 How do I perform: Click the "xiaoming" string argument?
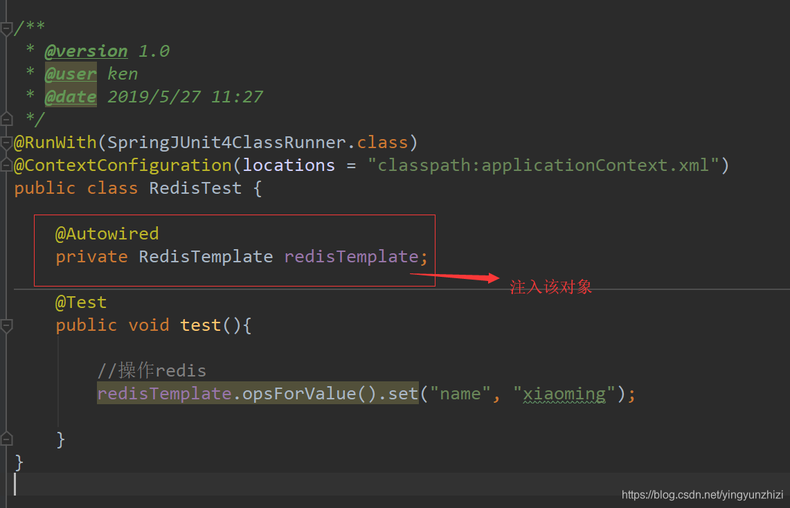point(564,394)
